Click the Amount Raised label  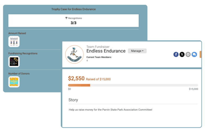pos(17,33)
